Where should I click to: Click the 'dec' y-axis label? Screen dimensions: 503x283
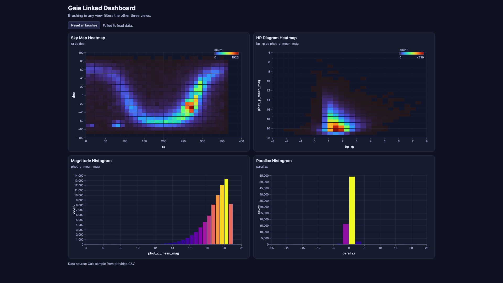73,95
